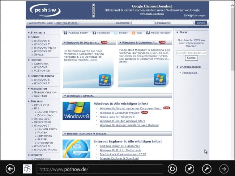This screenshot has height=176, width=235.
Task: Select Forum heading in sidebar
Action: [35, 37]
